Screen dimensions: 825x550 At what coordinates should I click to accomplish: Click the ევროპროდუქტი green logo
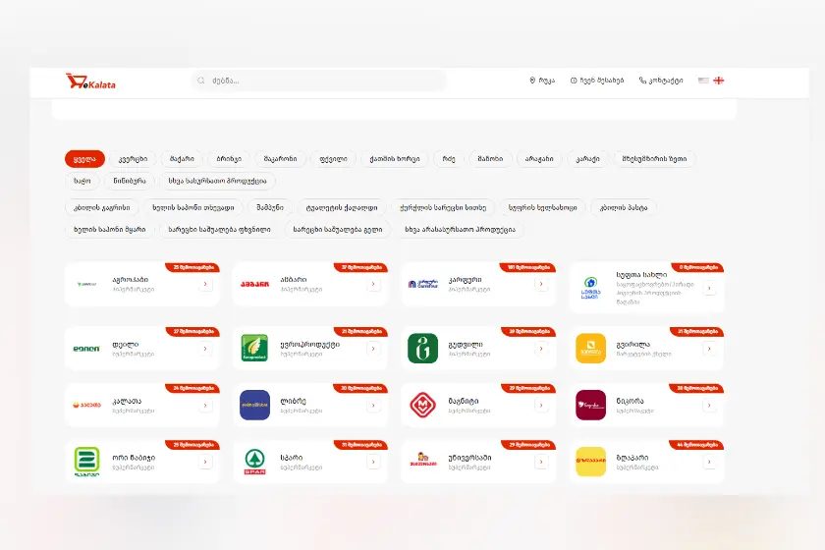(254, 349)
